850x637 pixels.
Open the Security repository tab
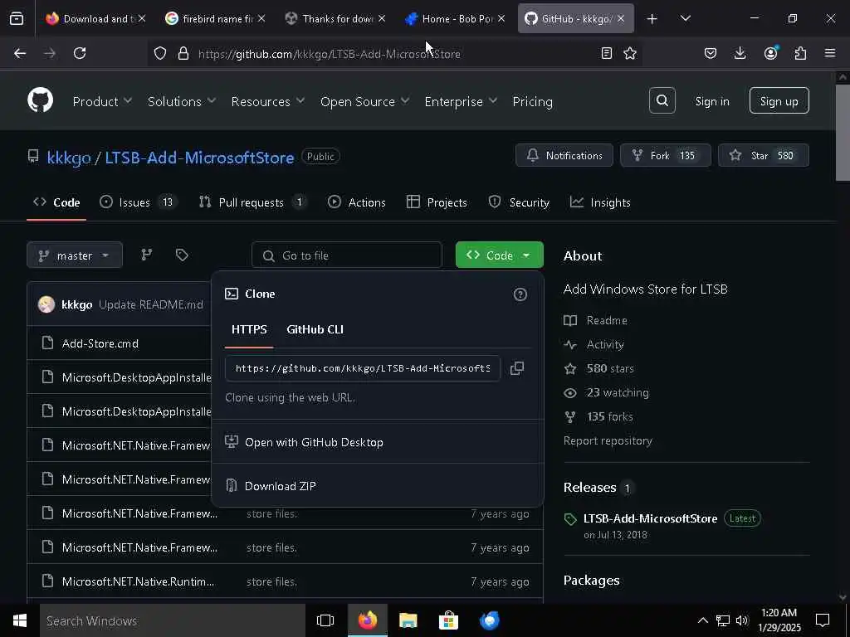(x=519, y=202)
